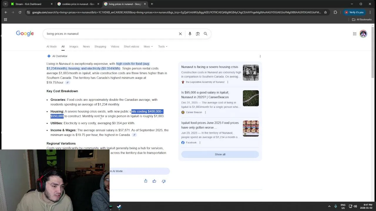Click the taskbar microphone tray icon
This screenshot has height=211, width=376.
coord(336,206)
